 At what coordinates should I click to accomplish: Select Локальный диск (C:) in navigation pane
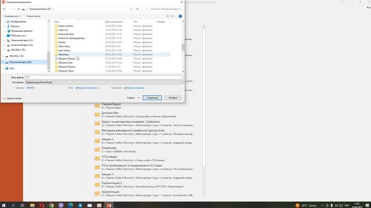point(22,40)
